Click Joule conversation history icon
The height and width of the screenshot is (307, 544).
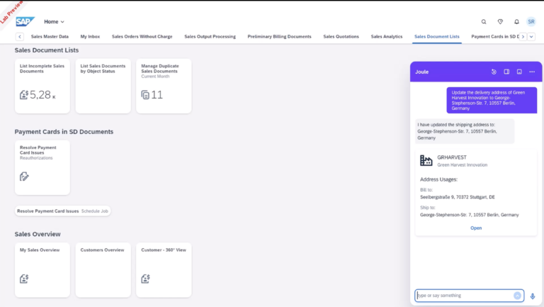[x=494, y=72]
